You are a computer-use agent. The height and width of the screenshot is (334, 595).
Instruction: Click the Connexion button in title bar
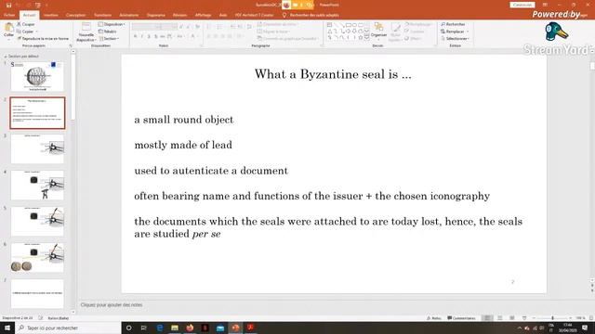[x=522, y=5]
